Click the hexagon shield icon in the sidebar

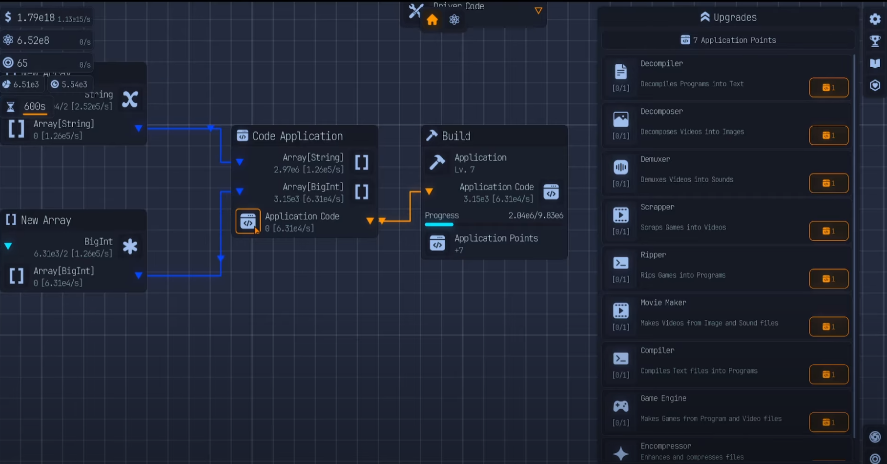pyautogui.click(x=875, y=86)
